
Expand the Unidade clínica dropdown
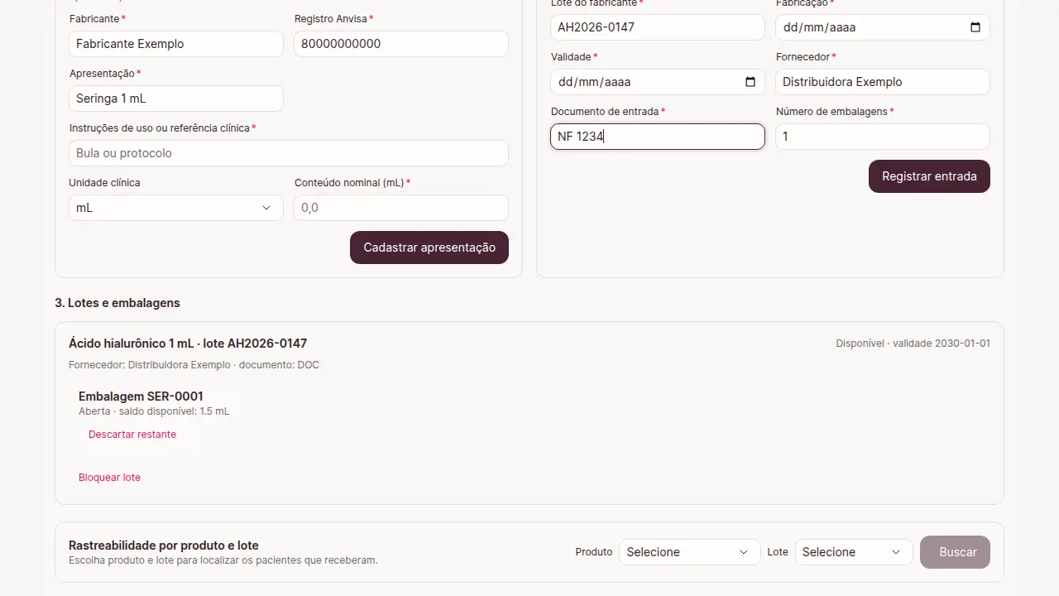pos(176,208)
